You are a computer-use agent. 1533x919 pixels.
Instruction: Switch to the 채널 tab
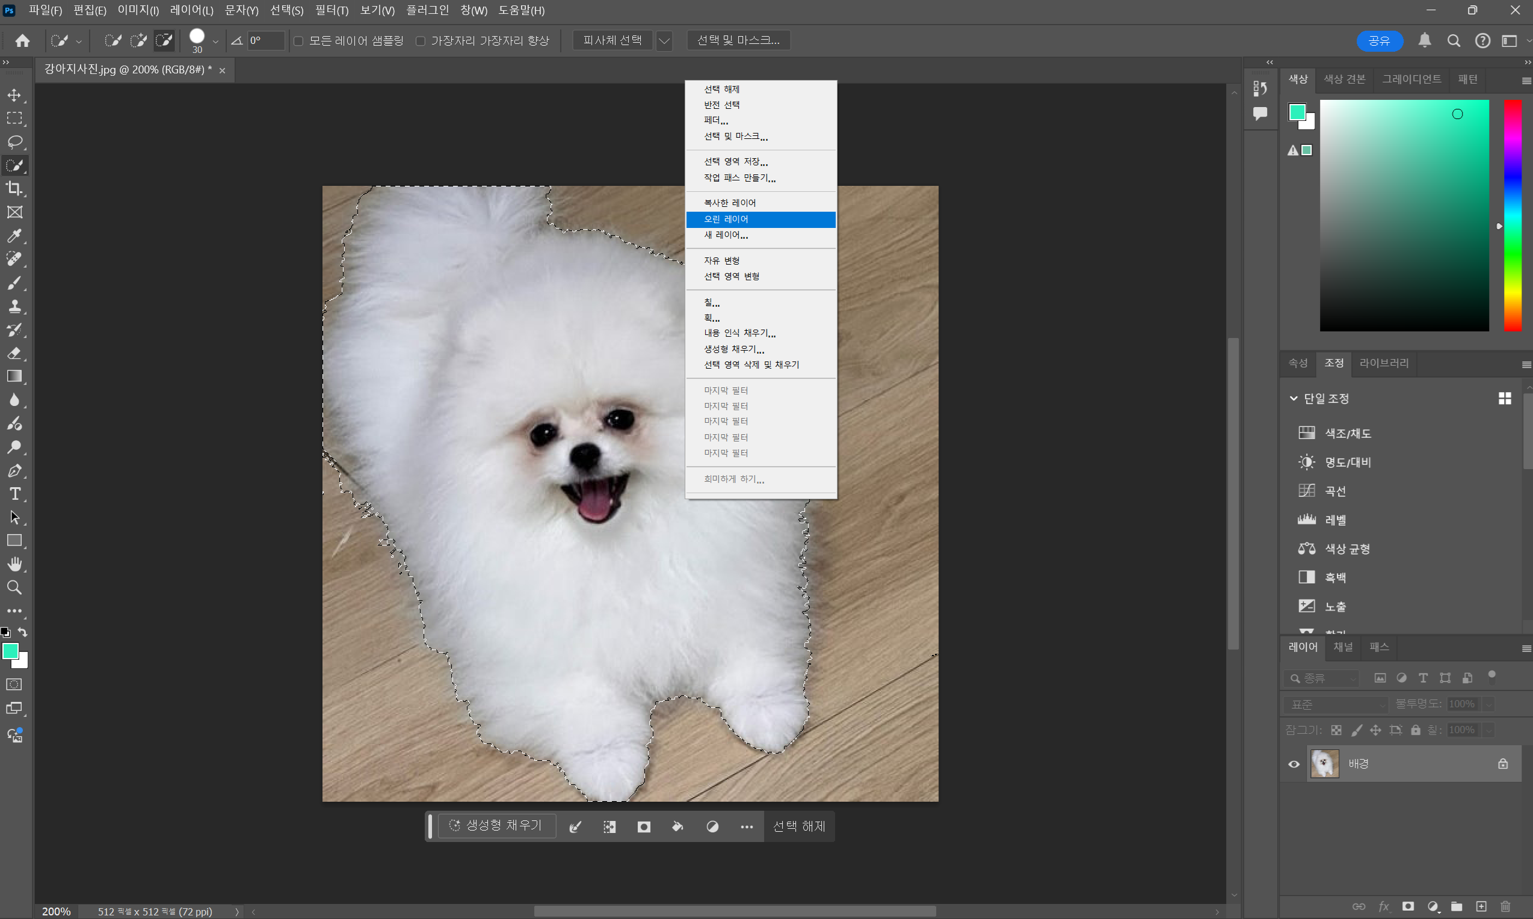(x=1343, y=647)
